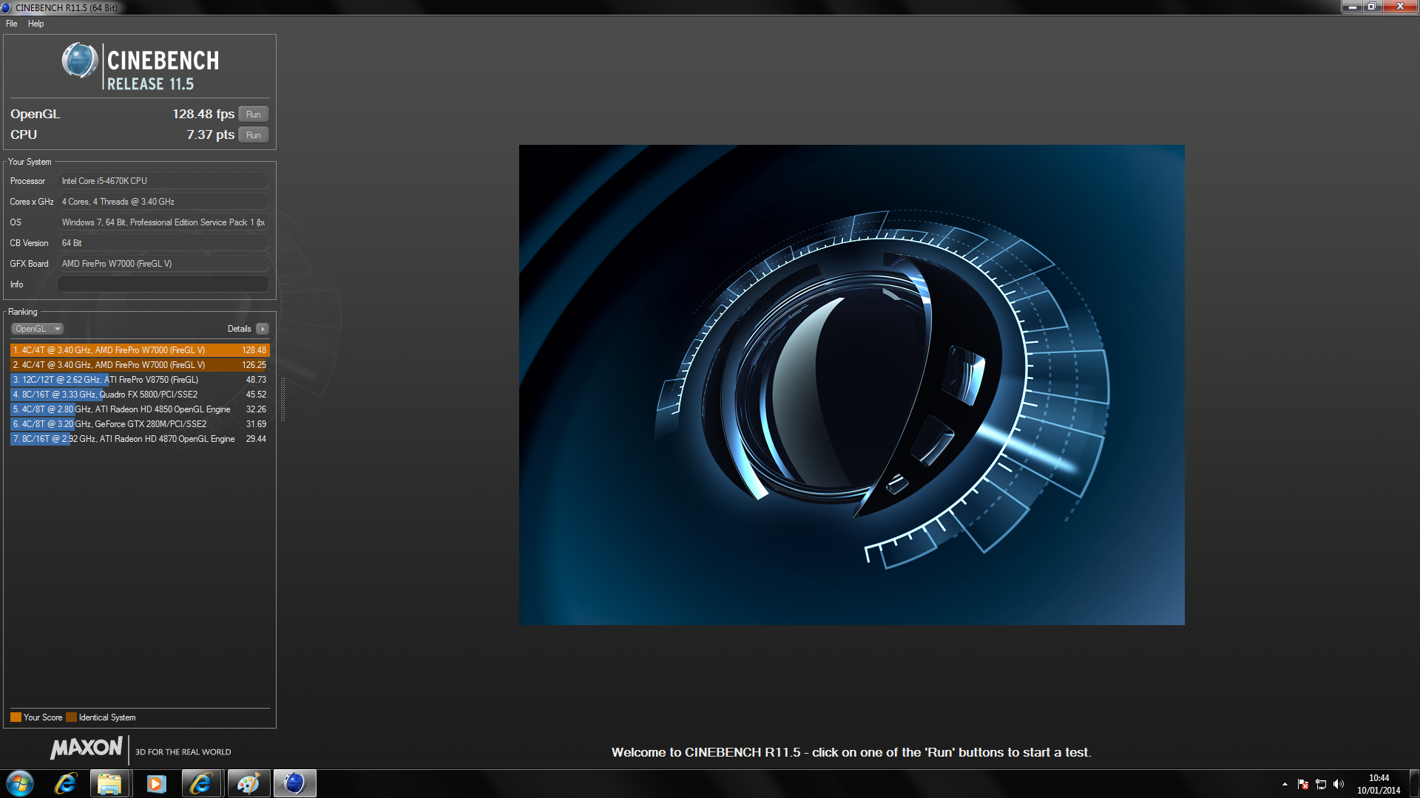
Task: Click the empty Info input field
Action: 163,284
